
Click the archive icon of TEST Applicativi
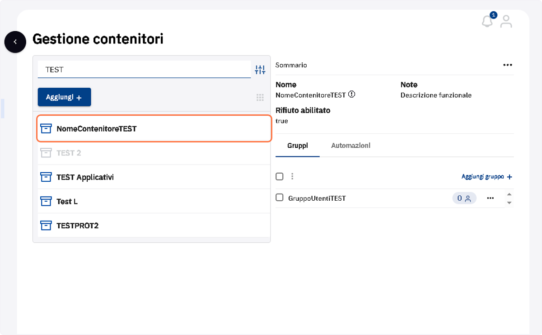coord(46,177)
